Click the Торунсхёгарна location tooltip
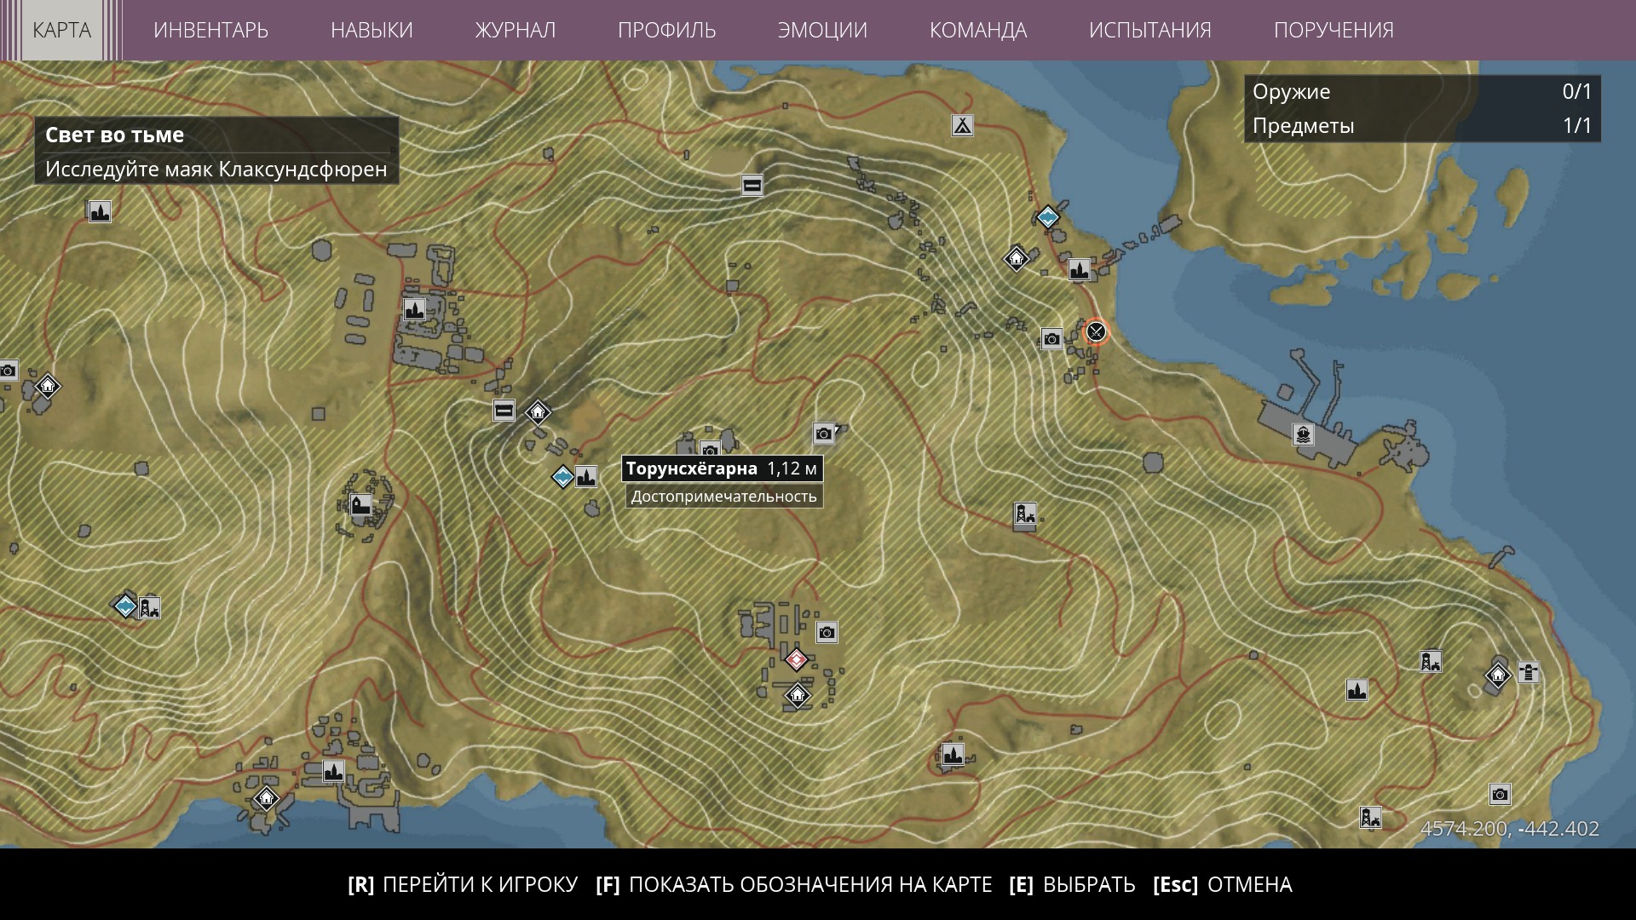The width and height of the screenshot is (1636, 920). pyautogui.click(x=722, y=469)
